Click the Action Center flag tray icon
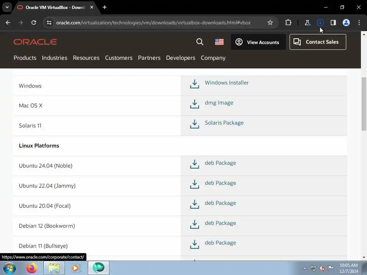Screen dimensions: 367x275 (x=330, y=268)
